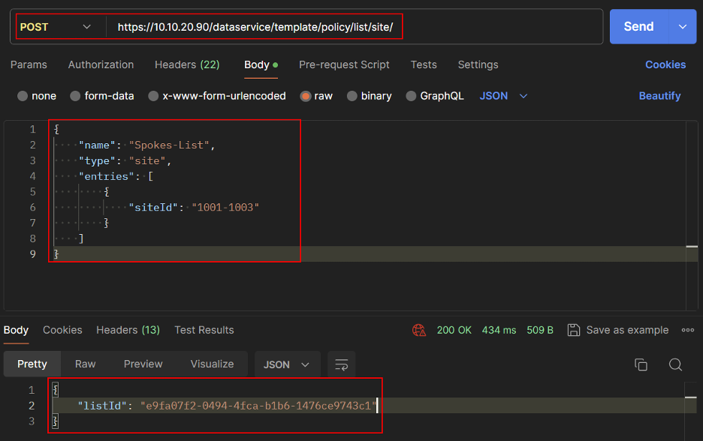Click the Beautify link
703x441 pixels.
coord(659,96)
